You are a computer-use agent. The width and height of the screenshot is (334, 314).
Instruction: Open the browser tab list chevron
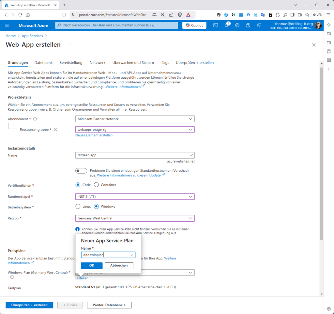296,5
